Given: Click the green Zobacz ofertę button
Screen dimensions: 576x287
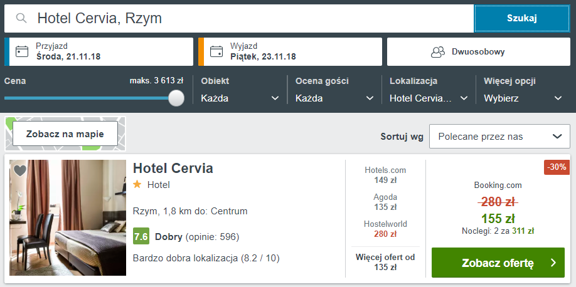Looking at the screenshot, I should (x=498, y=263).
